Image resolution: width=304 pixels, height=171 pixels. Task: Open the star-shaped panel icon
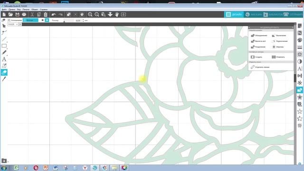300,118
